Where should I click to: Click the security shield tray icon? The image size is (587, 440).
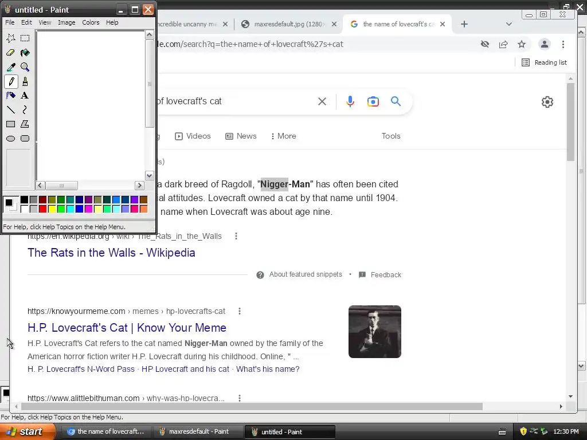[523, 431]
